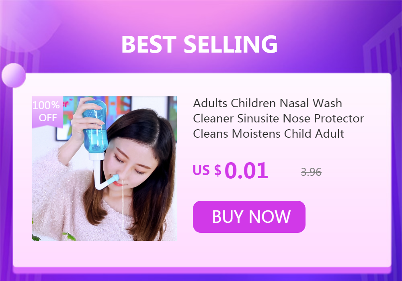Click the title line Cleaner Sinusite Nose Protector
402x281 pixels.
[x=279, y=118]
